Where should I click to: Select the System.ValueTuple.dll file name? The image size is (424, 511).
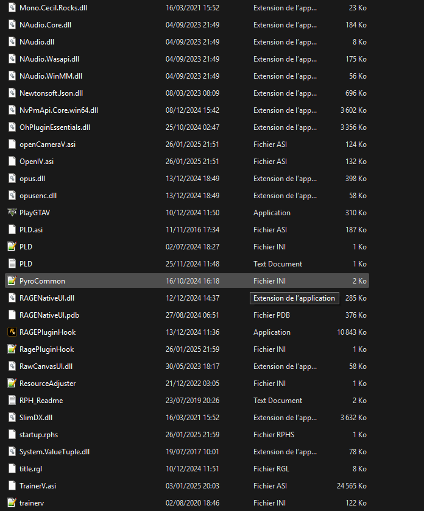(55, 452)
